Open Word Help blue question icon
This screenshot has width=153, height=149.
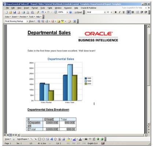(70, 12)
